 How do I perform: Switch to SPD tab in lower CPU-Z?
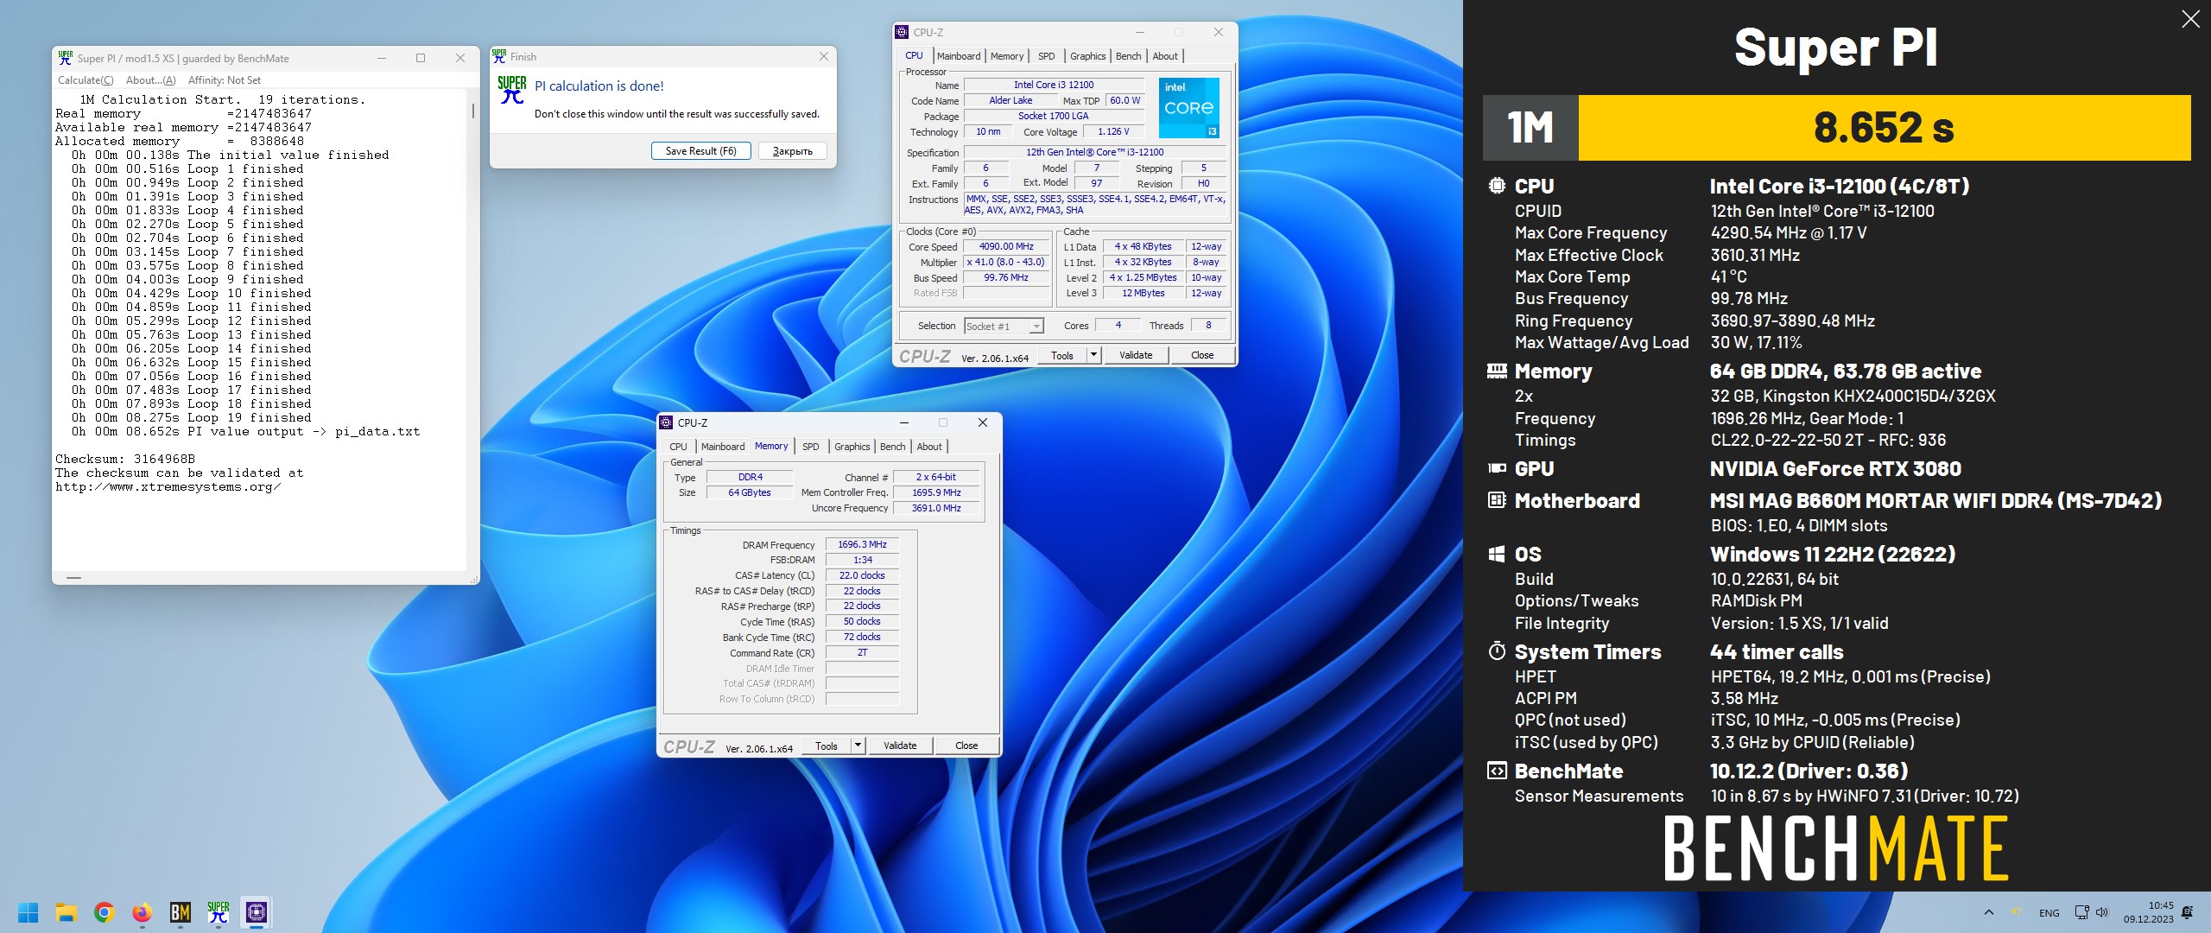click(x=810, y=447)
